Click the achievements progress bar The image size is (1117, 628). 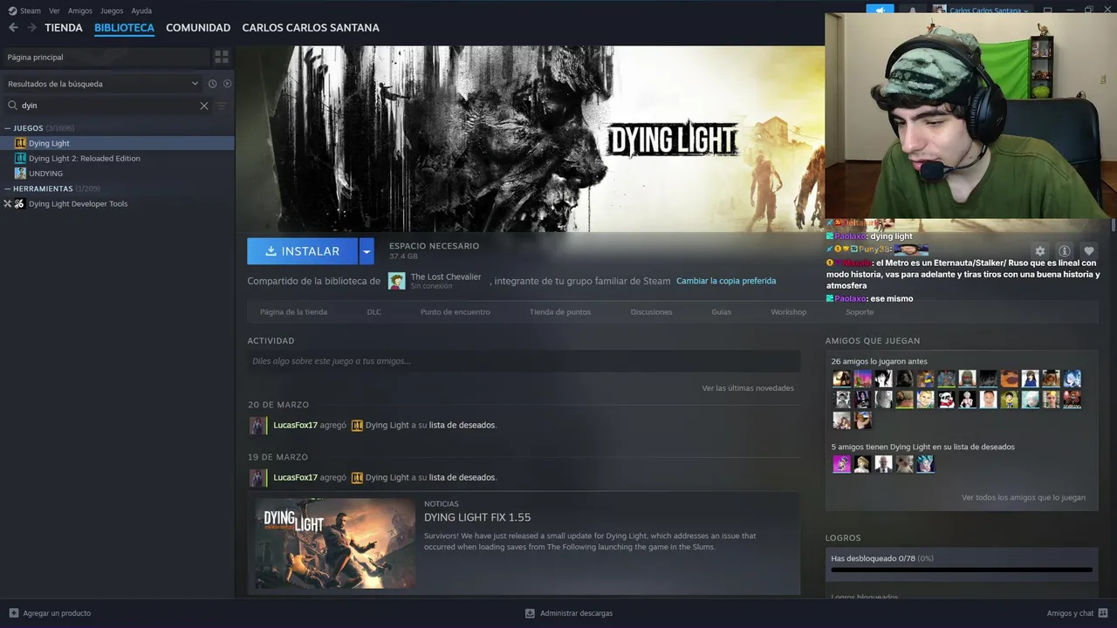[962, 570]
